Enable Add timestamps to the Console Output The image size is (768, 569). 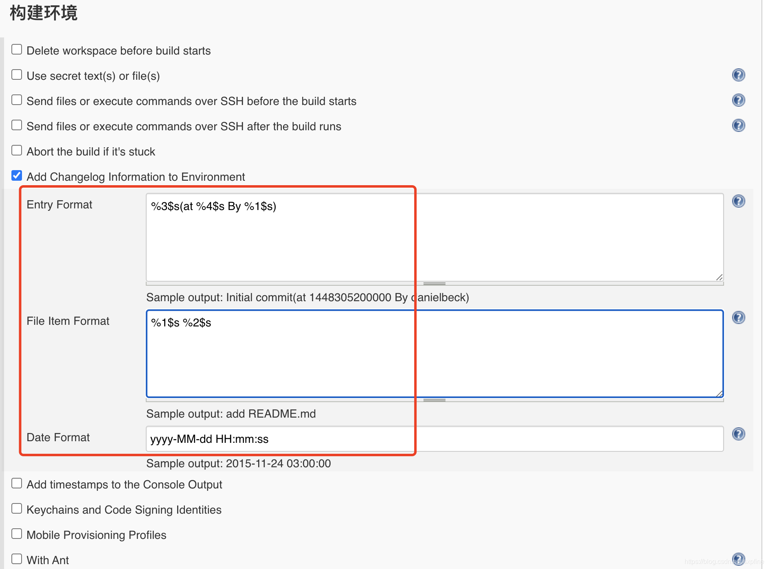pyautogui.click(x=17, y=484)
